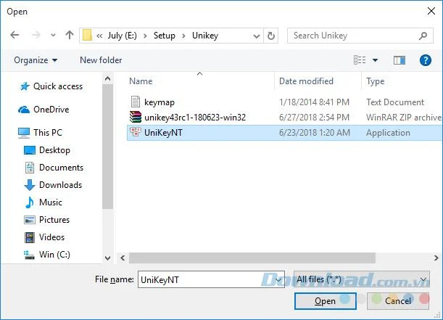443x320 pixels.
Task: Open Help with the question mark
Action: pos(425,60)
